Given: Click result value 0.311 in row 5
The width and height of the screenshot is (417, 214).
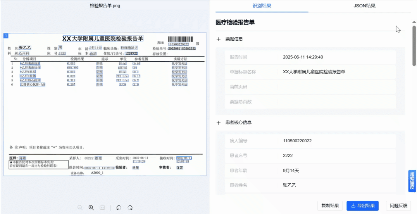Looking at the screenshot, I should point(71,80).
